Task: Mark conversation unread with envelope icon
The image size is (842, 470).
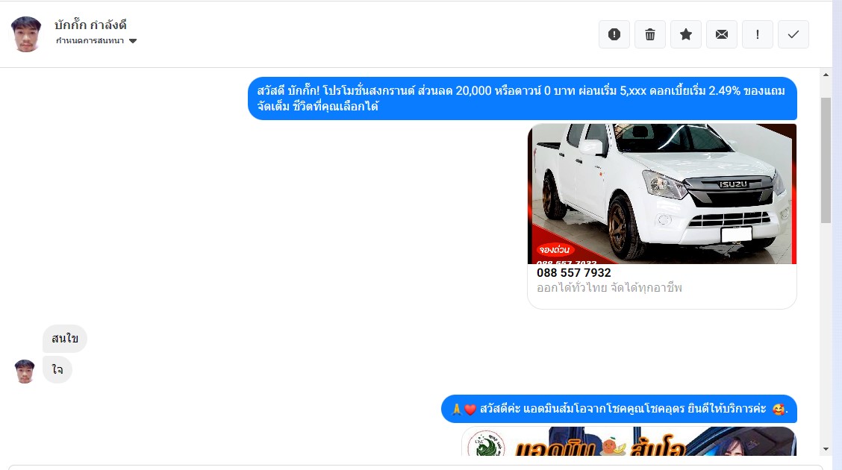Action: pos(722,34)
